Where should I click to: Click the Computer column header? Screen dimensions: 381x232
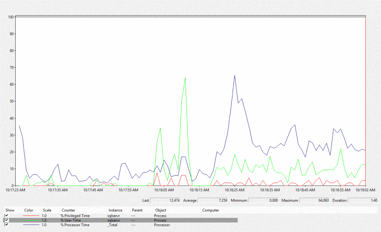(x=211, y=210)
